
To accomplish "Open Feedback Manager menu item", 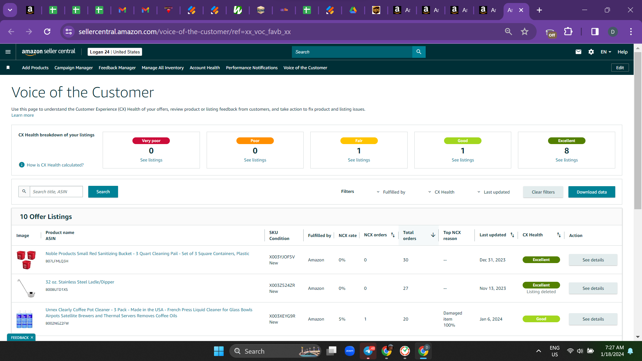I will (x=117, y=68).
